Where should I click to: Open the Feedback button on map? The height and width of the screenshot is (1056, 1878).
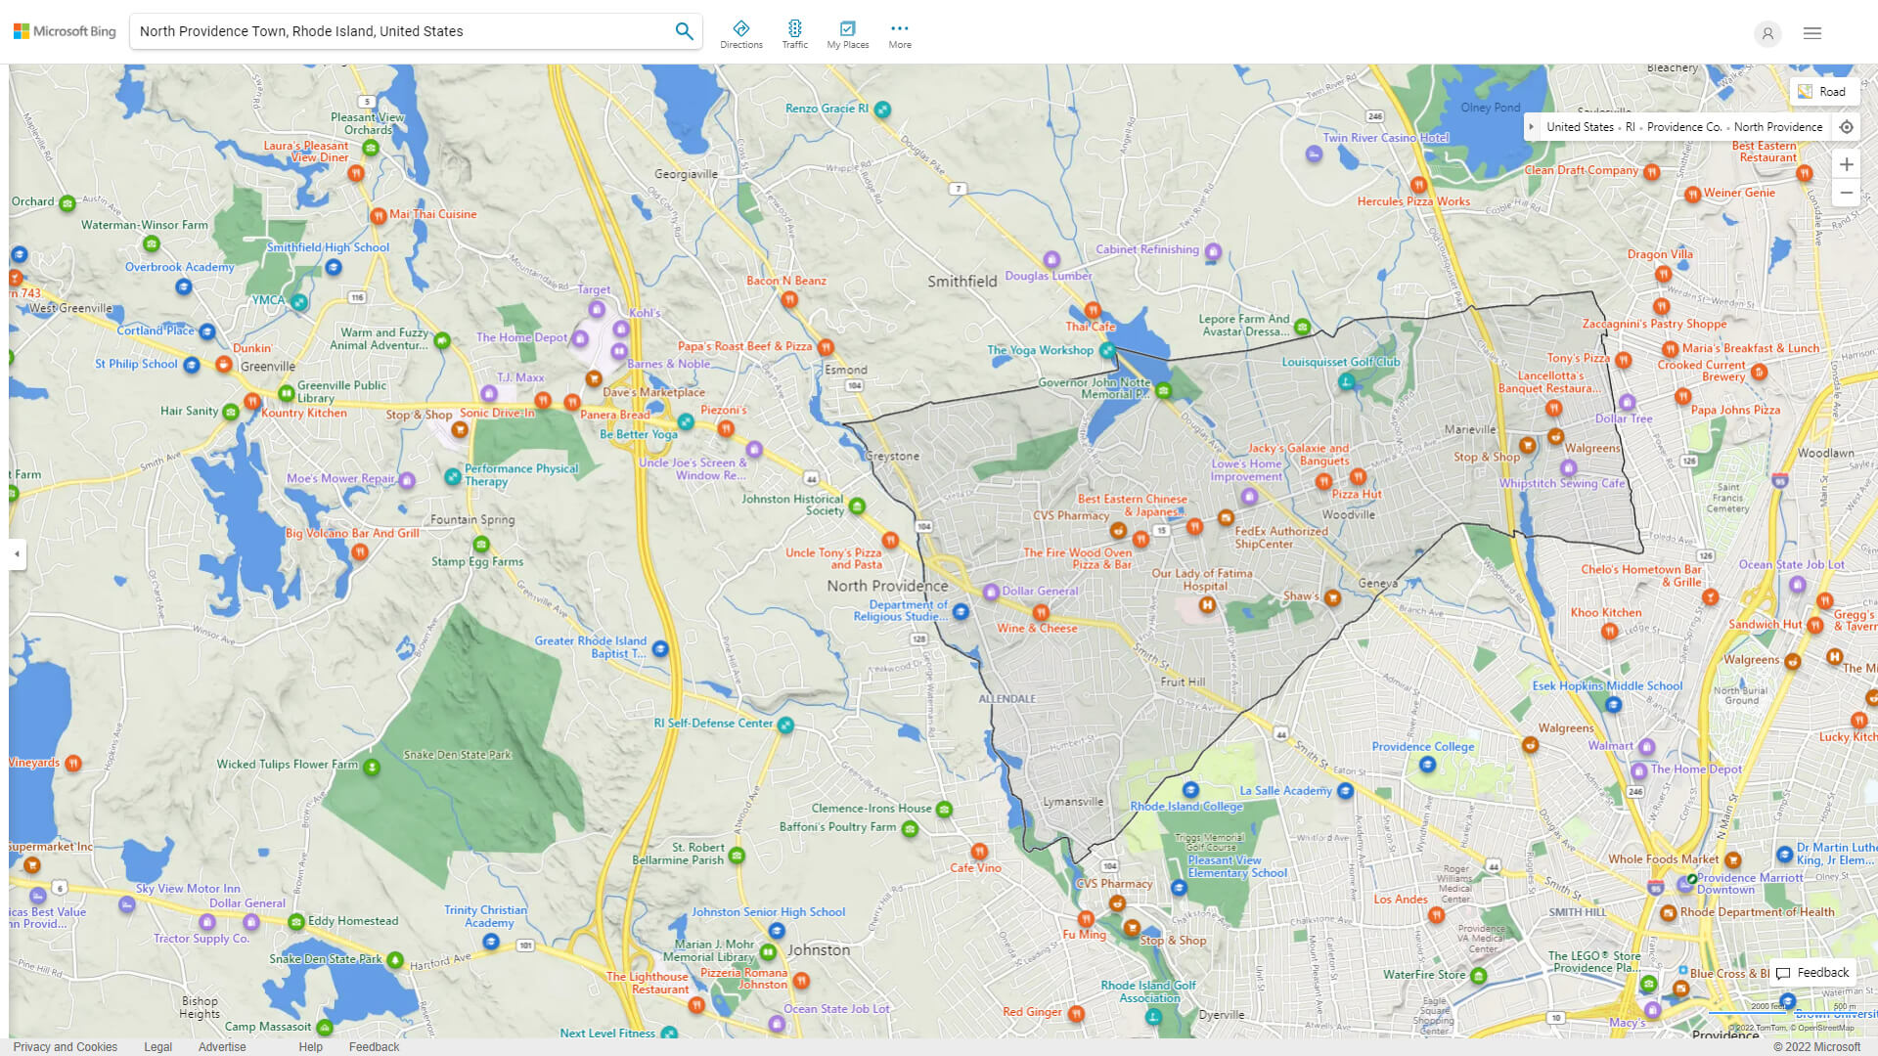(1812, 973)
